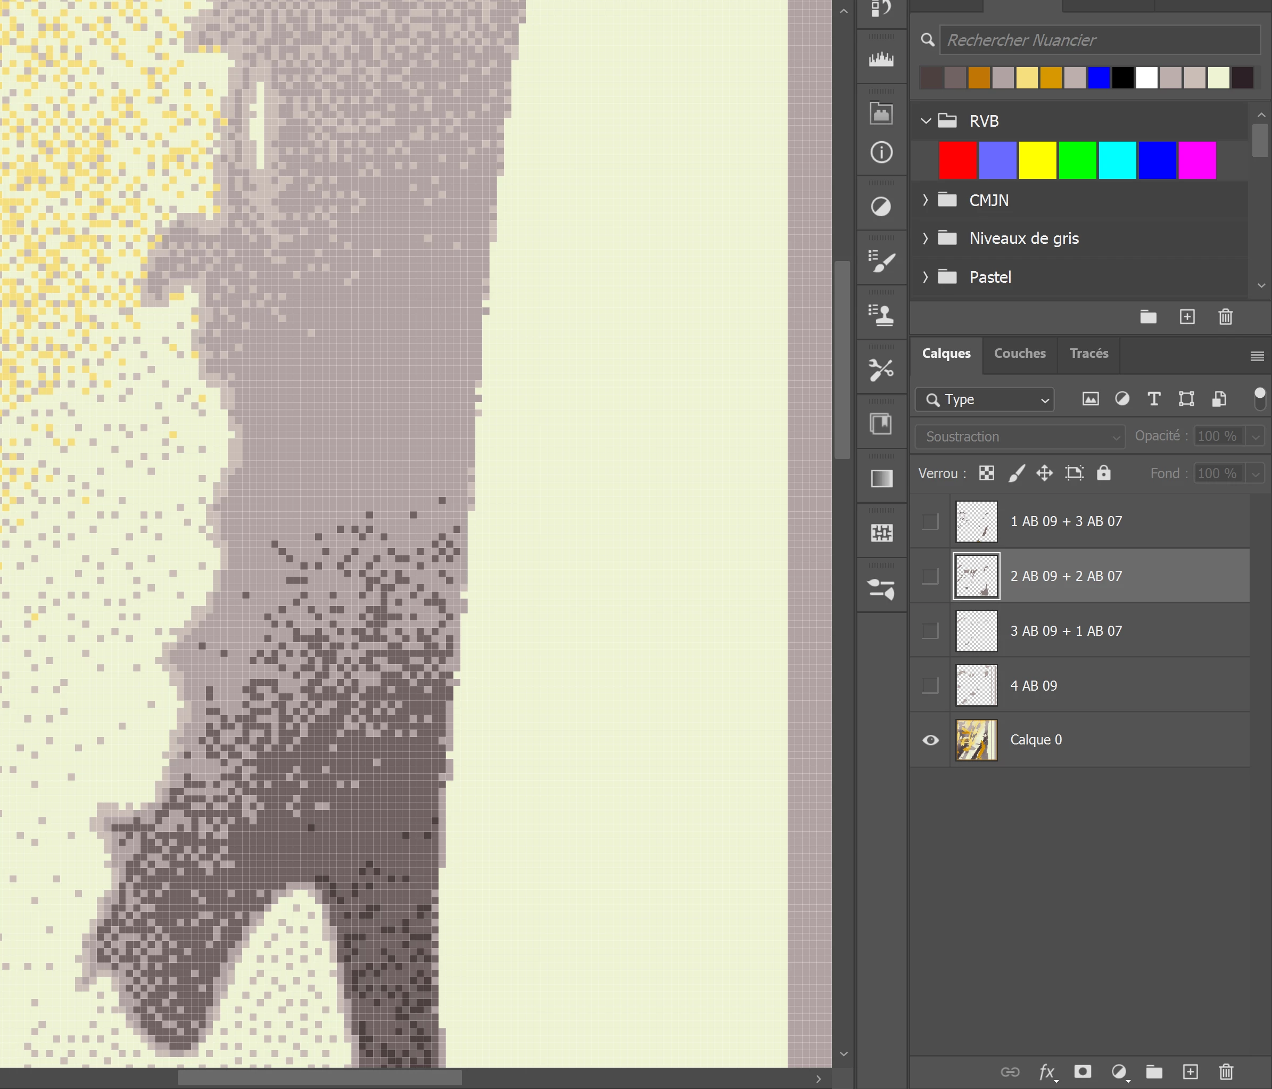Open the Brush Settings panel icon
Image resolution: width=1272 pixels, height=1089 pixels.
(x=881, y=261)
